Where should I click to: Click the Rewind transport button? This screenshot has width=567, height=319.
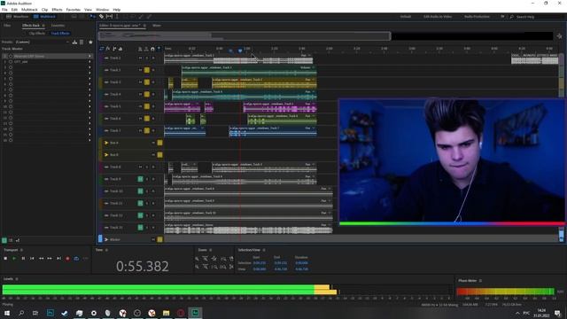[x=41, y=258]
